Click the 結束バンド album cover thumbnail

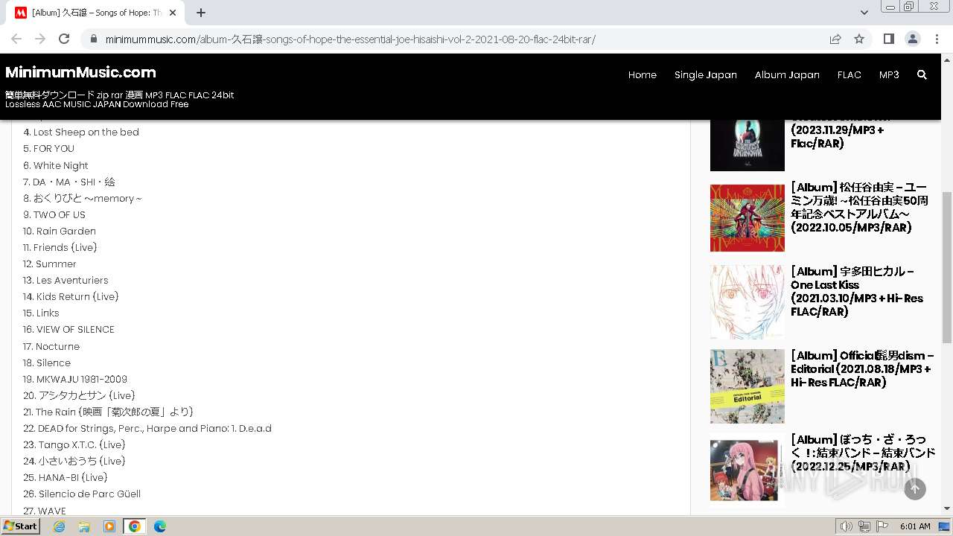tap(748, 470)
